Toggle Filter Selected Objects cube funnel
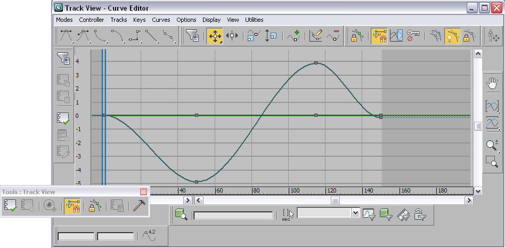The width and height of the screenshot is (505, 248). click(x=386, y=214)
